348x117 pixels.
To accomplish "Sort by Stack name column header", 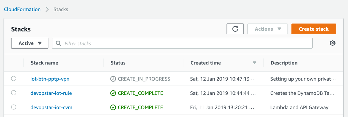I will (44, 63).
